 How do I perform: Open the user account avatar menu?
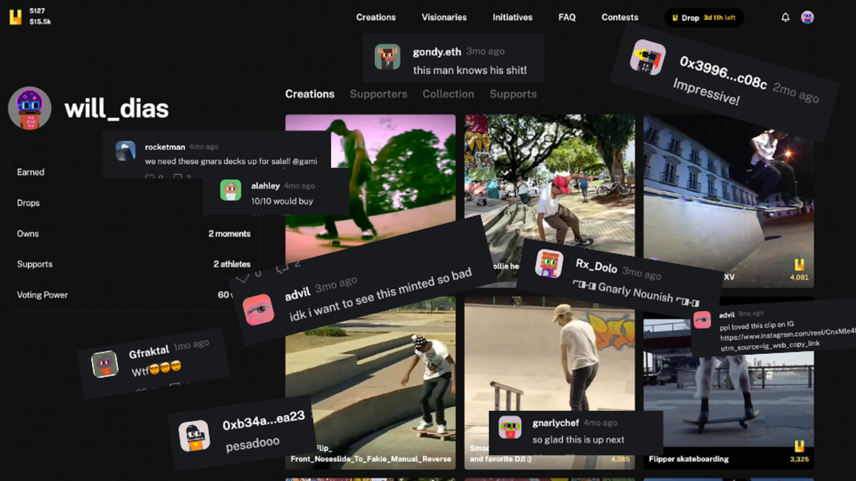coord(807,18)
